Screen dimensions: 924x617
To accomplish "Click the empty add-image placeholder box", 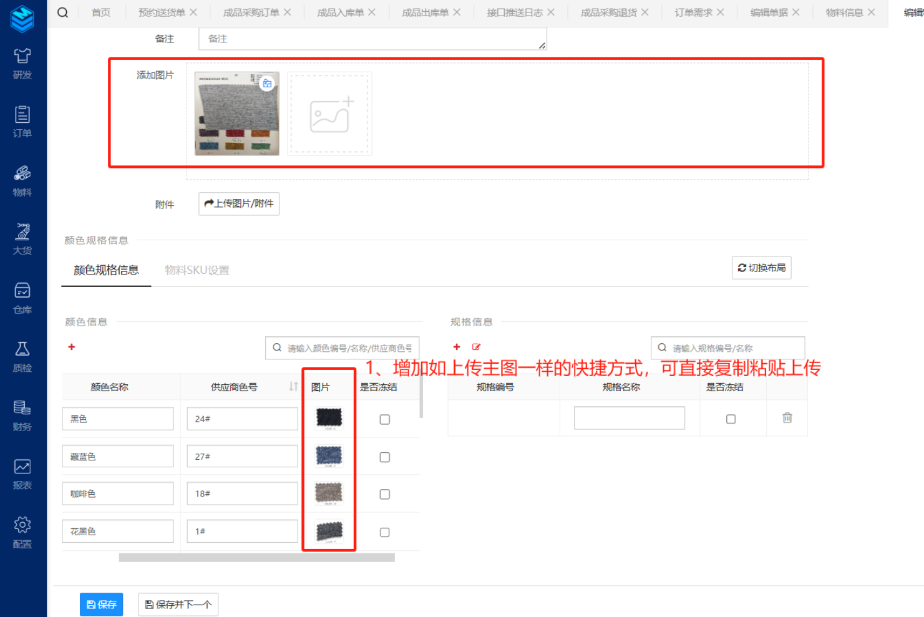I will click(x=329, y=114).
